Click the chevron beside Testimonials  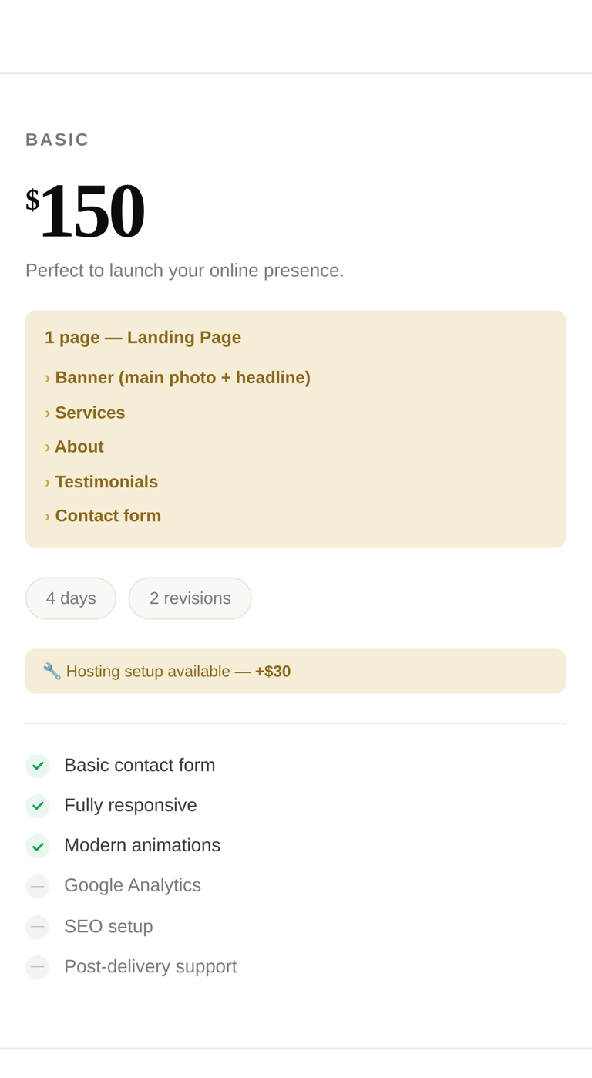click(x=48, y=483)
